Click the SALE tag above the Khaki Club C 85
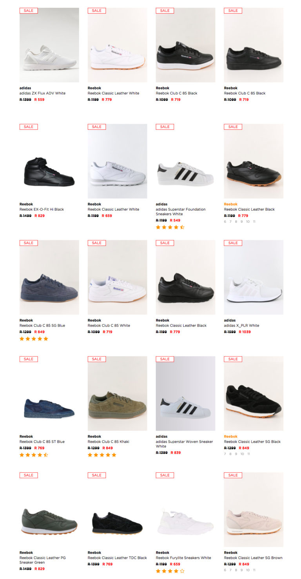This screenshot has height=579, width=301. tap(96, 359)
